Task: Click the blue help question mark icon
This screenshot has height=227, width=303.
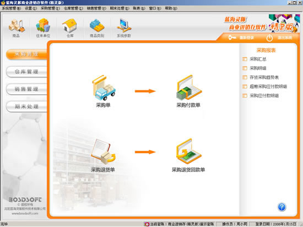Action: pos(282,207)
